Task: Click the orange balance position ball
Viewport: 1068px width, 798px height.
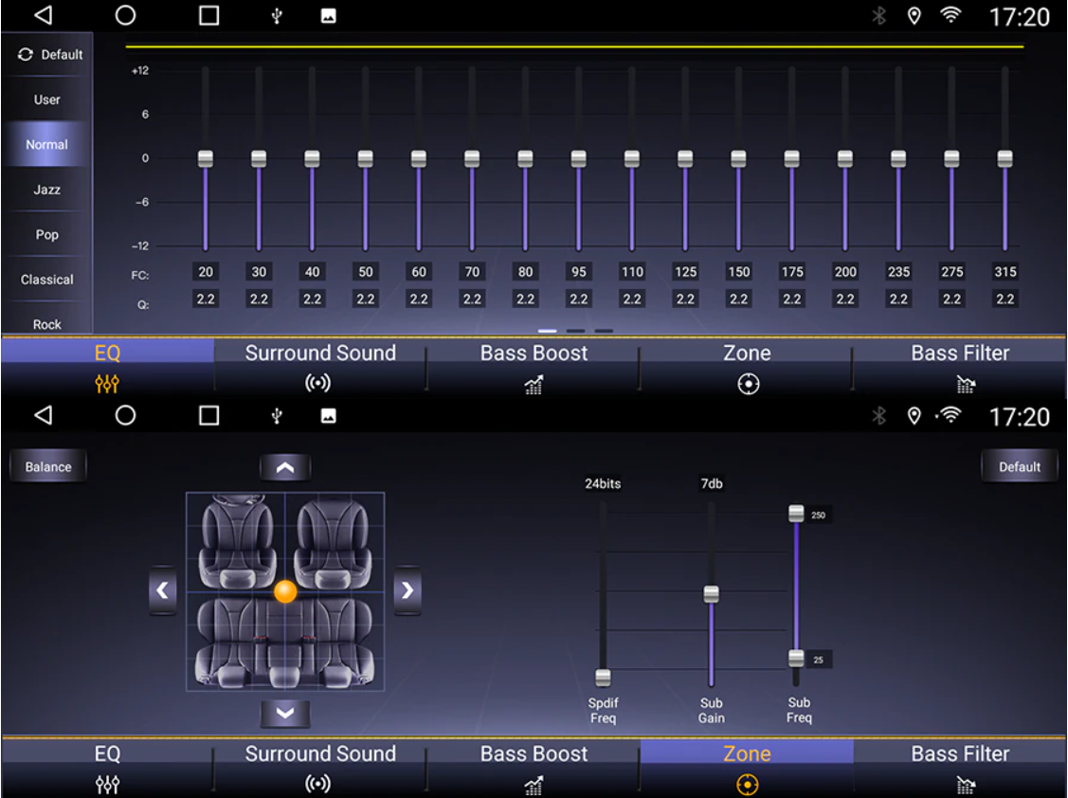Action: [x=285, y=591]
